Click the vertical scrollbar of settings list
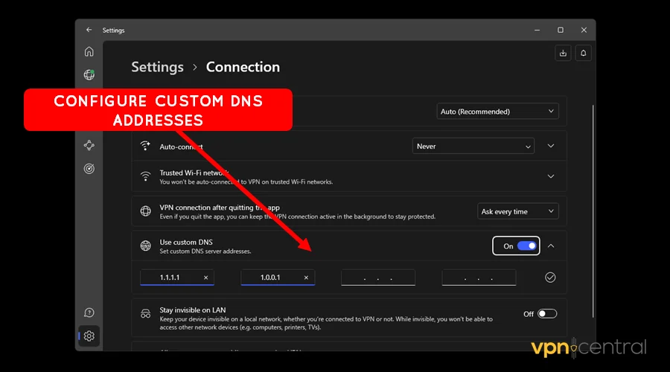670x372 pixels. 593,211
